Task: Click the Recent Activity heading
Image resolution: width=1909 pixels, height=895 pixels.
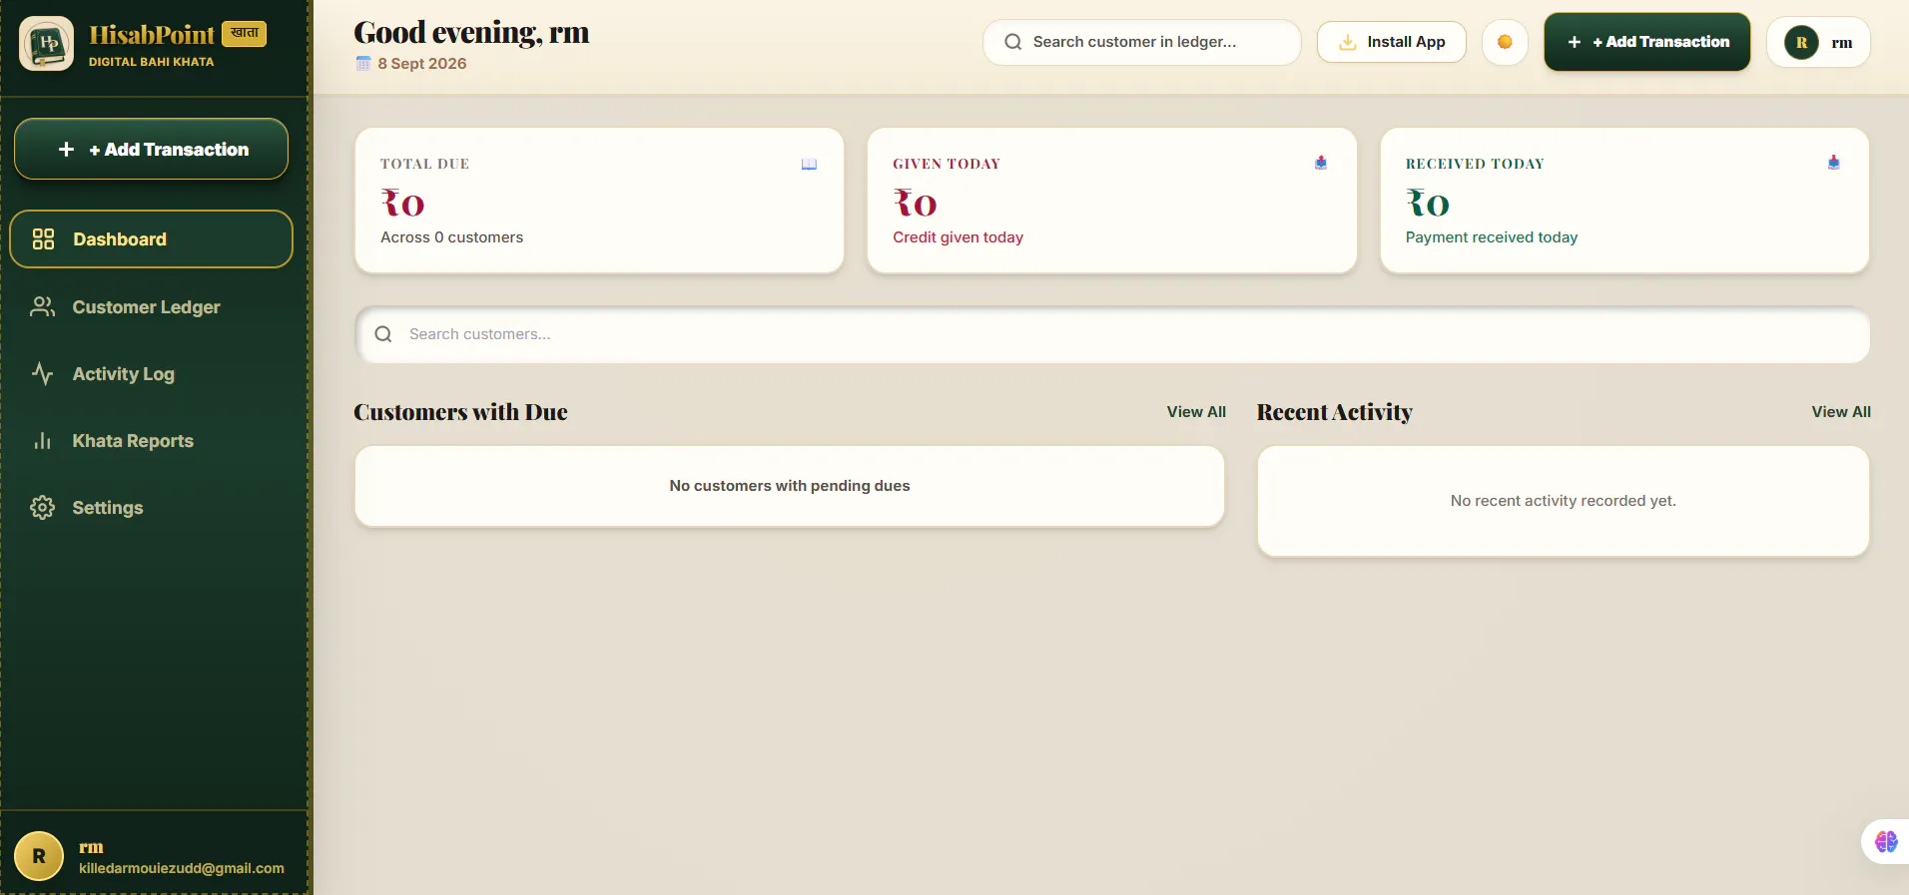Action: [1334, 412]
